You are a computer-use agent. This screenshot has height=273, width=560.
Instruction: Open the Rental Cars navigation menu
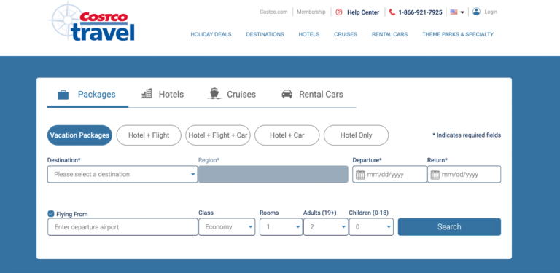(x=389, y=34)
